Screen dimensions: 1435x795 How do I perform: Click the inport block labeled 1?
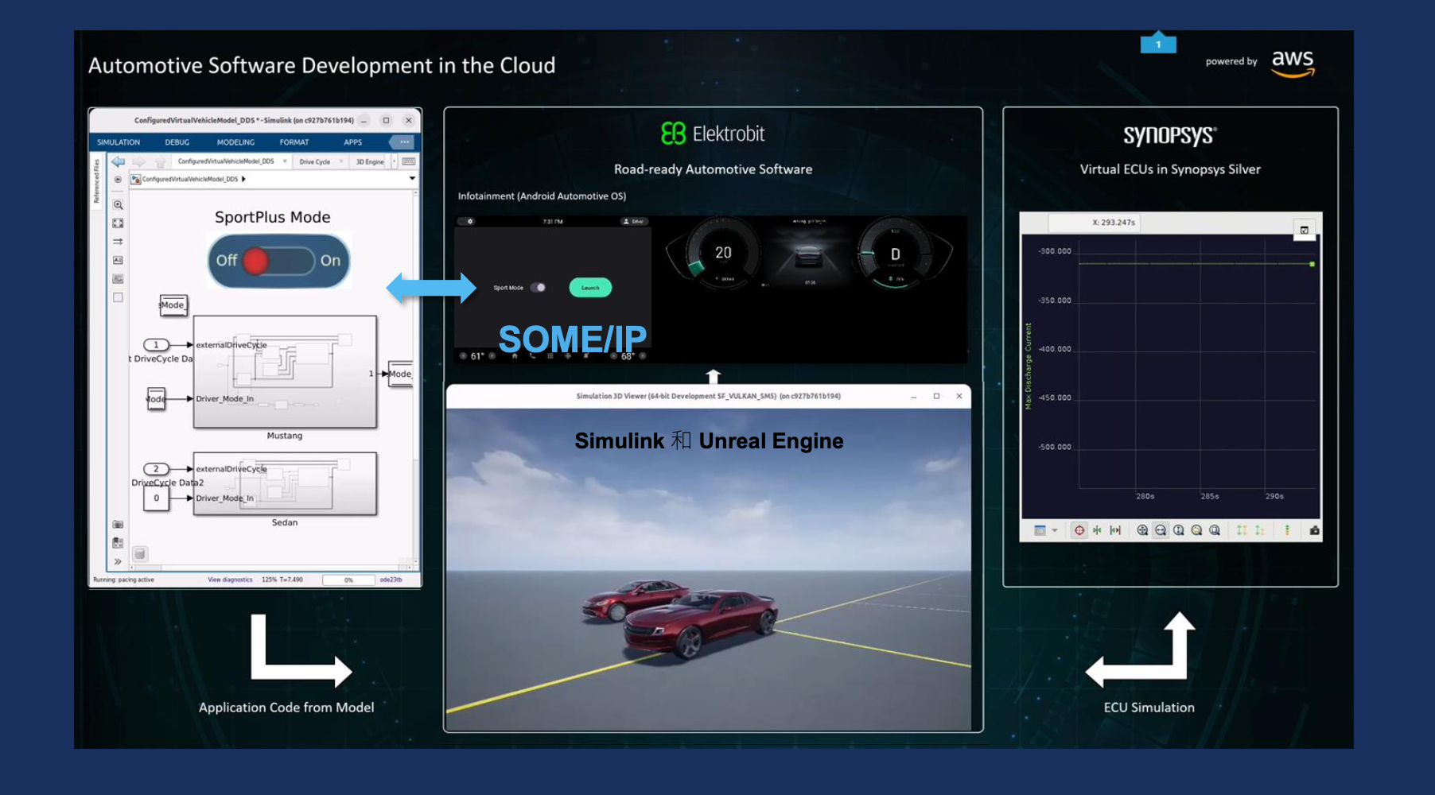[x=156, y=345]
